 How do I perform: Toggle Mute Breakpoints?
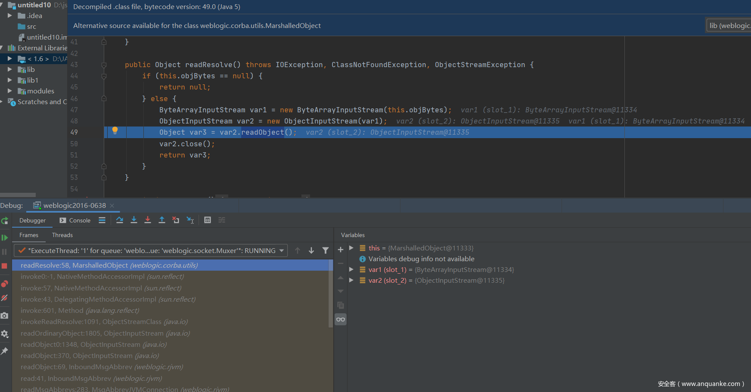click(5, 298)
